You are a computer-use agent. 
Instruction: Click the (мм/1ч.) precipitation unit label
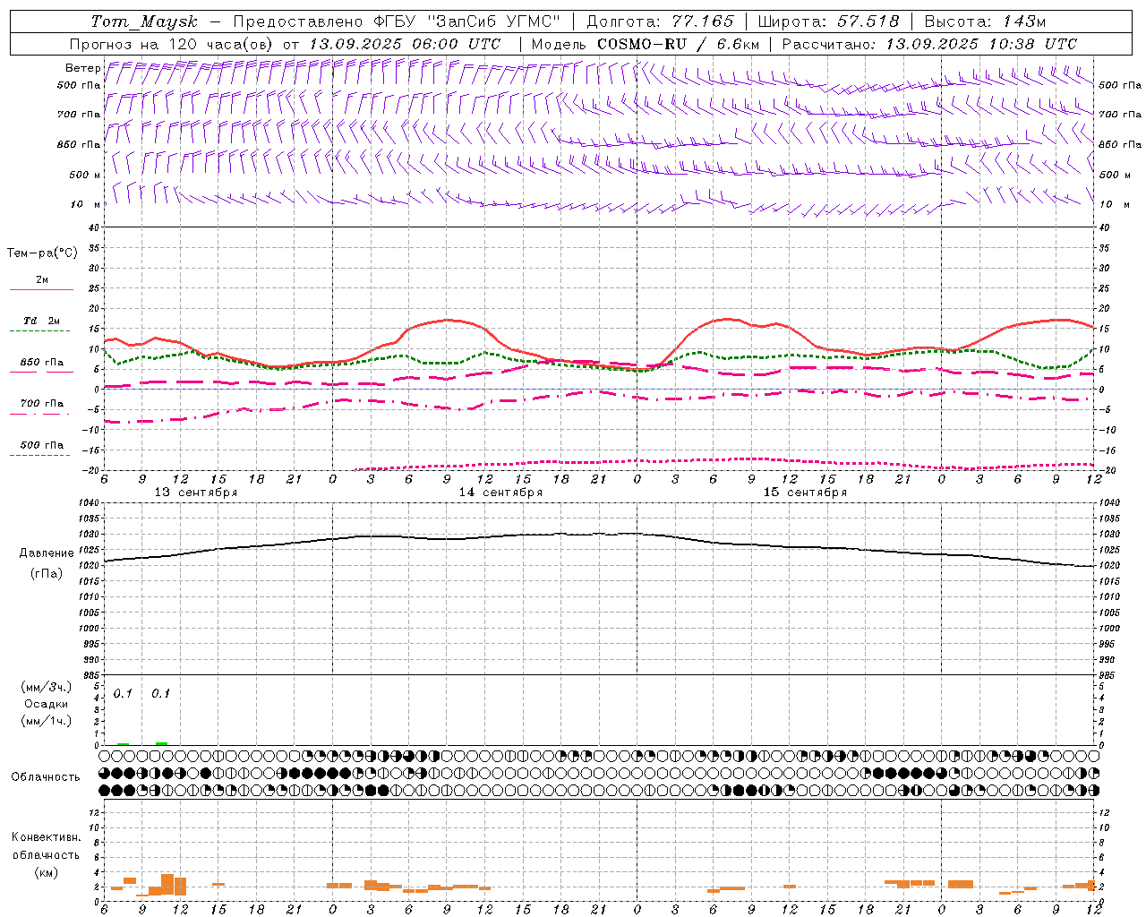pos(47,721)
